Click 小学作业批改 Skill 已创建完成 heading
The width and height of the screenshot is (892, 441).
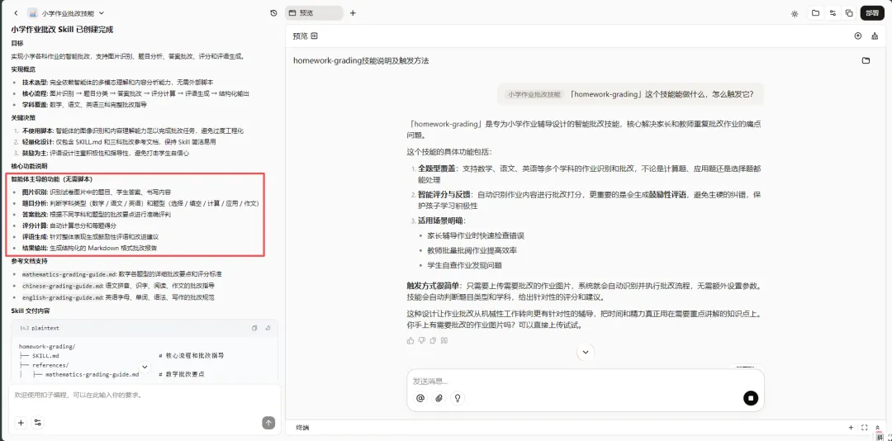pyautogui.click(x=62, y=30)
